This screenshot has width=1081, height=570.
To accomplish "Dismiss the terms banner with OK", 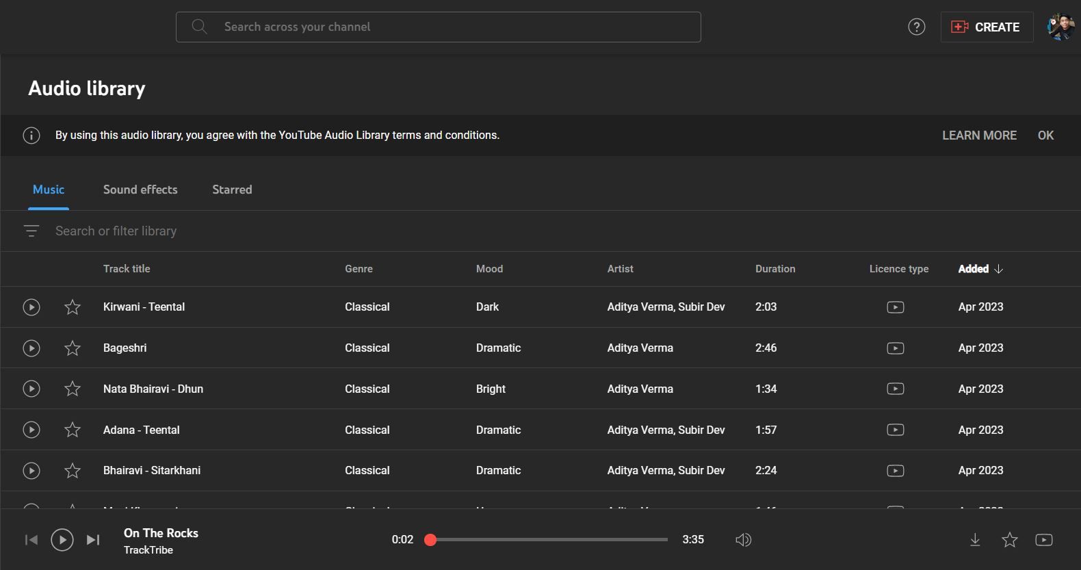I will [1045, 135].
